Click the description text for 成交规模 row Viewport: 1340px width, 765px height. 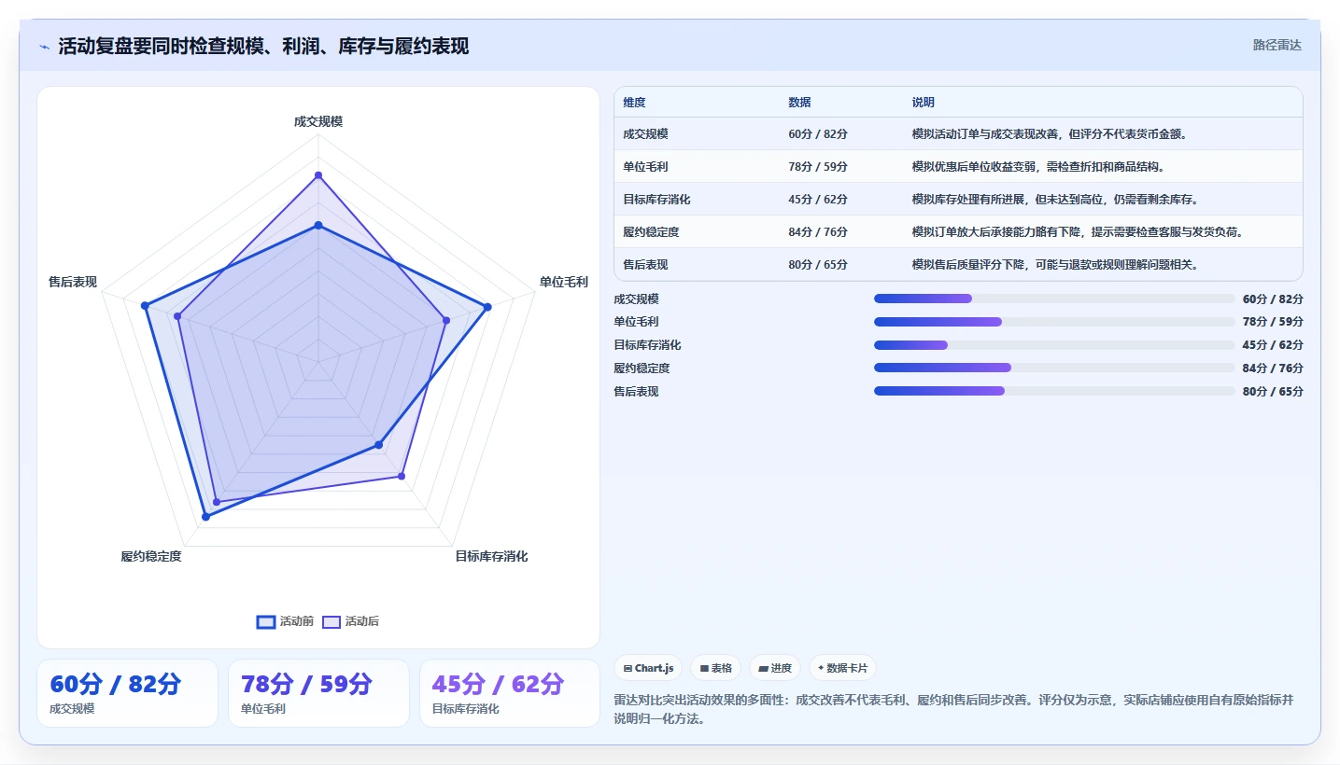click(1050, 134)
